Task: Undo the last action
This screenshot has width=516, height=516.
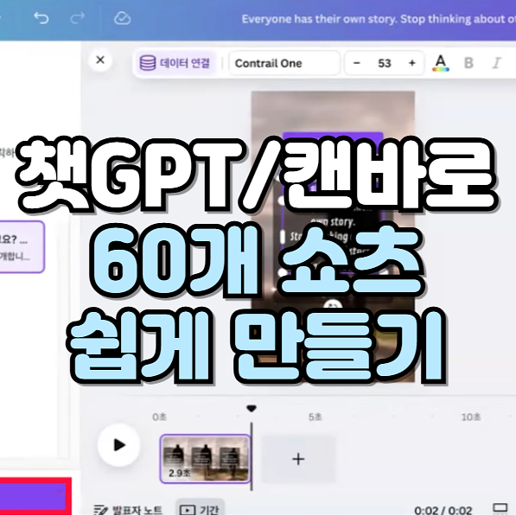Action: point(41,18)
